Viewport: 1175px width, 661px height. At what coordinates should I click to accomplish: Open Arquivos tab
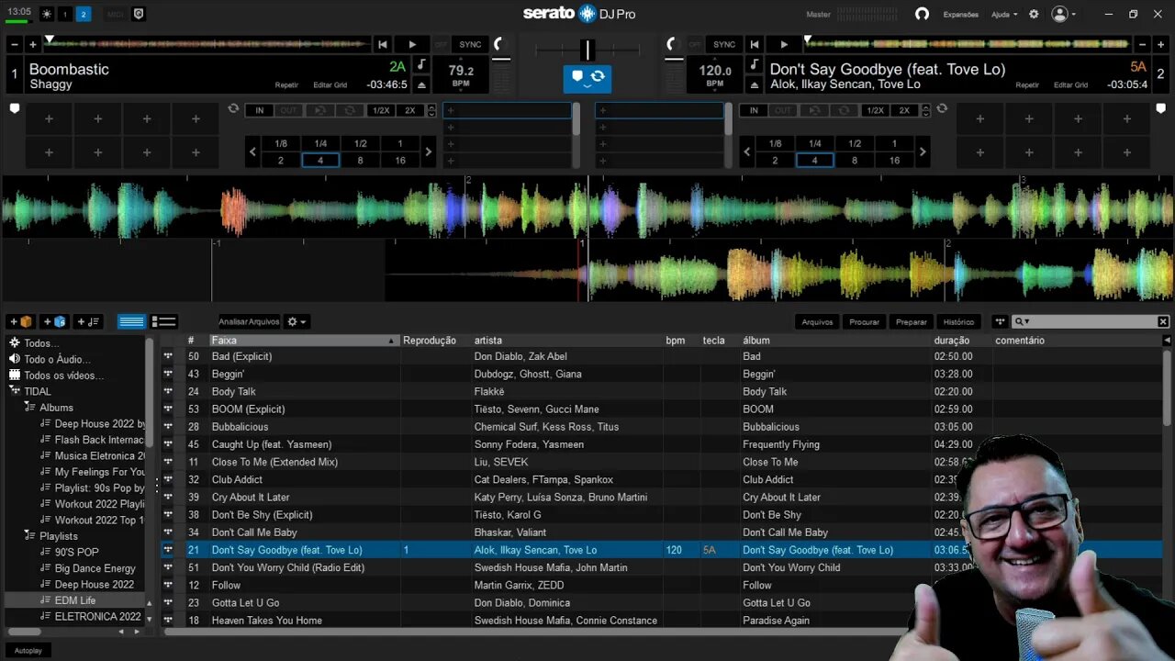click(x=817, y=322)
